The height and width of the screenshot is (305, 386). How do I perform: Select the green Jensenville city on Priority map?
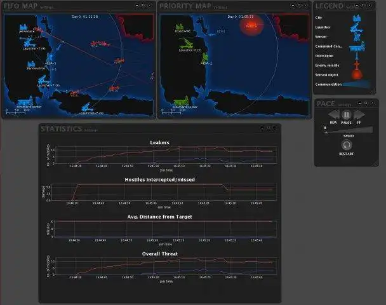pos(180,27)
